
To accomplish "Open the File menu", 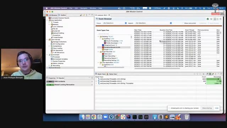I will click(x=71, y=8).
